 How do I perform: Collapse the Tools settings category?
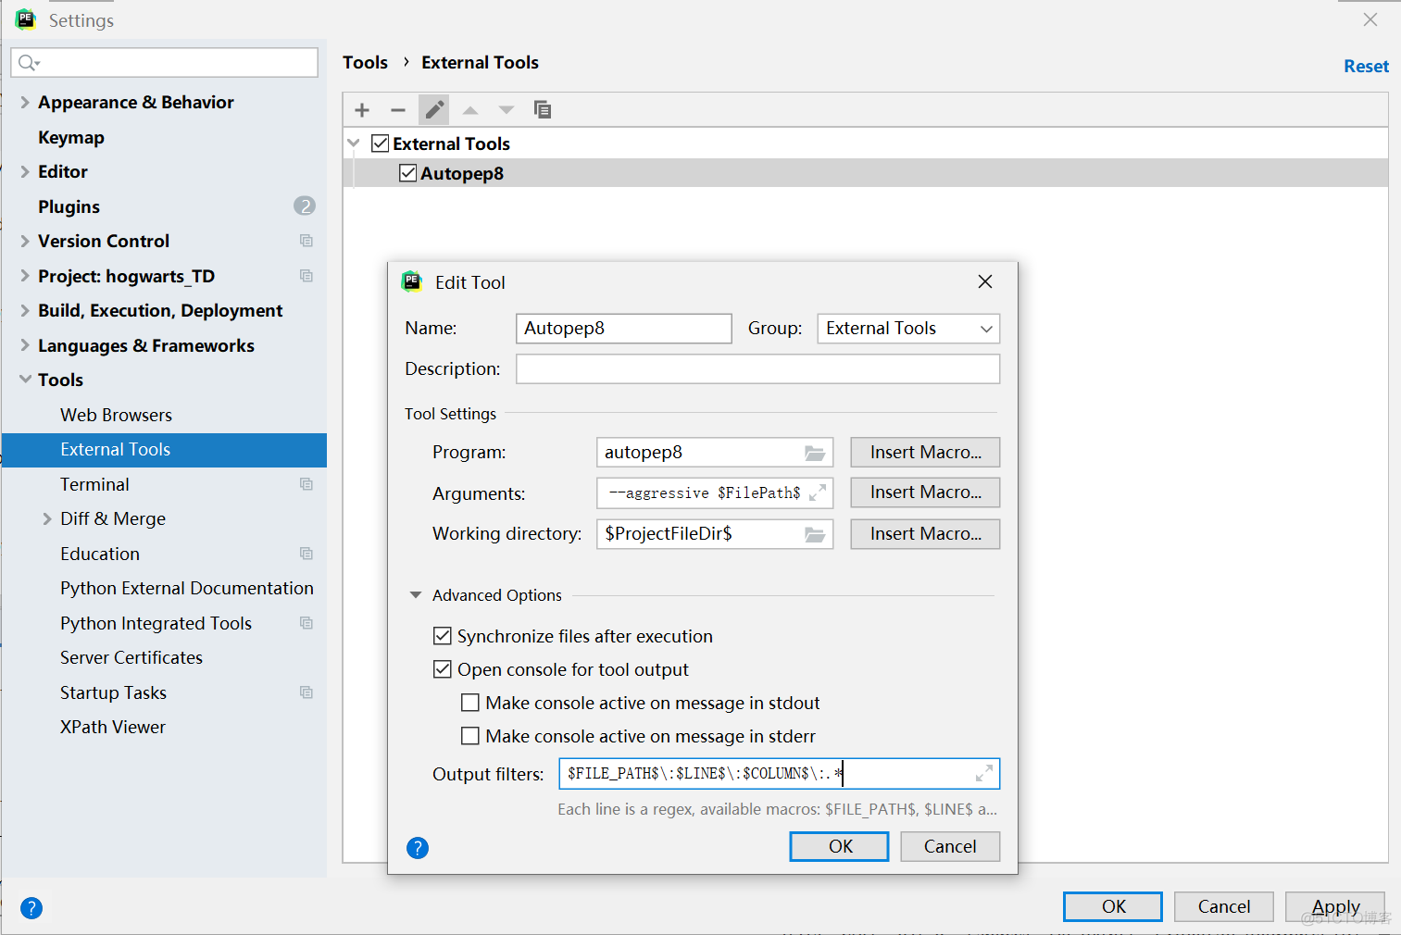click(x=25, y=380)
